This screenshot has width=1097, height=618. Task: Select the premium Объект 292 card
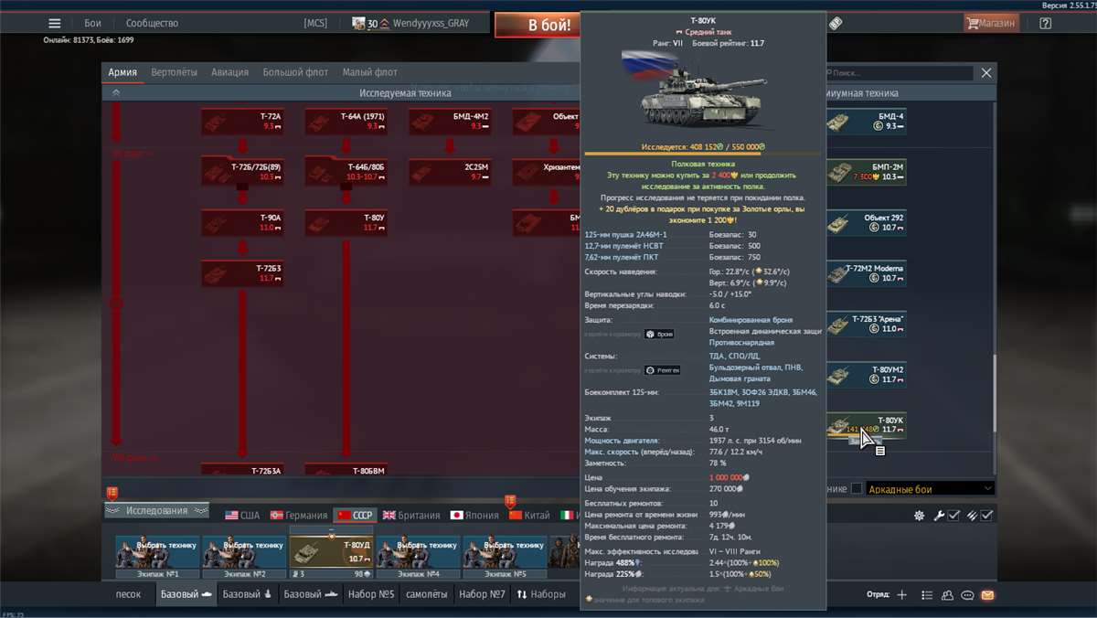[867, 223]
